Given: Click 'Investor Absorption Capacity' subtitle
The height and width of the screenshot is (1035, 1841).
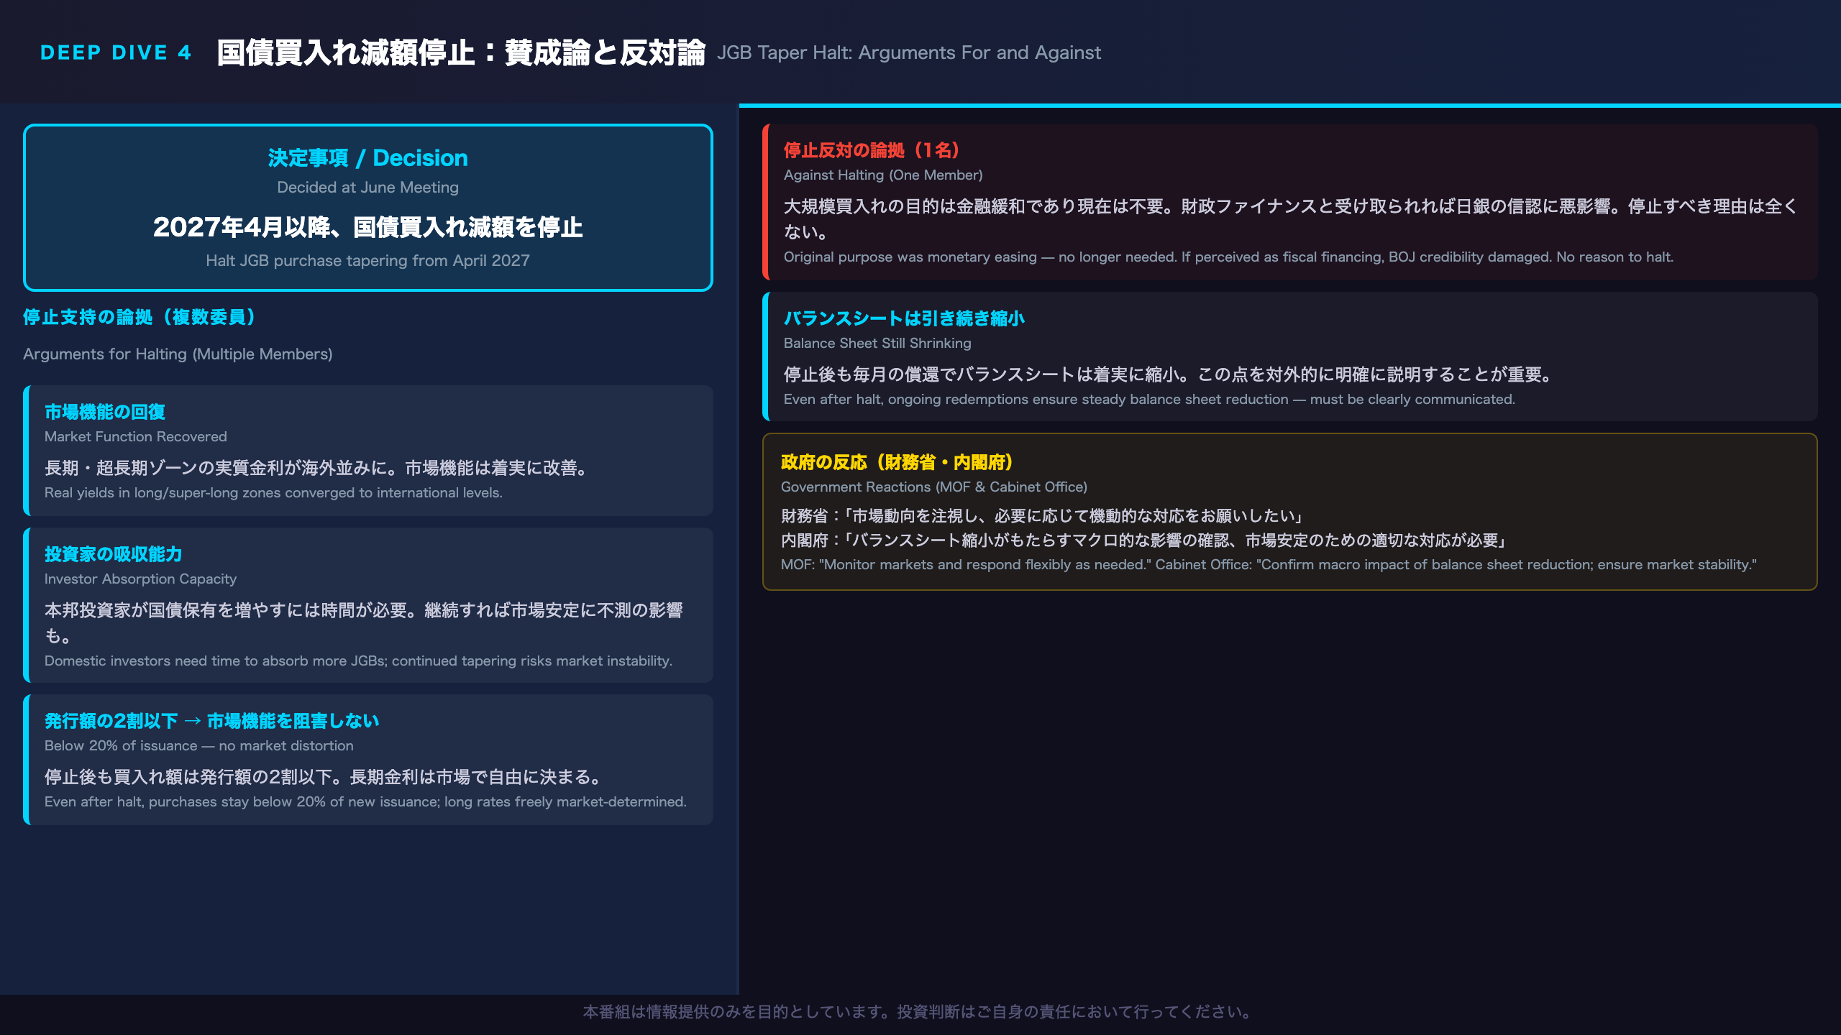Looking at the screenshot, I should pyautogui.click(x=140, y=579).
